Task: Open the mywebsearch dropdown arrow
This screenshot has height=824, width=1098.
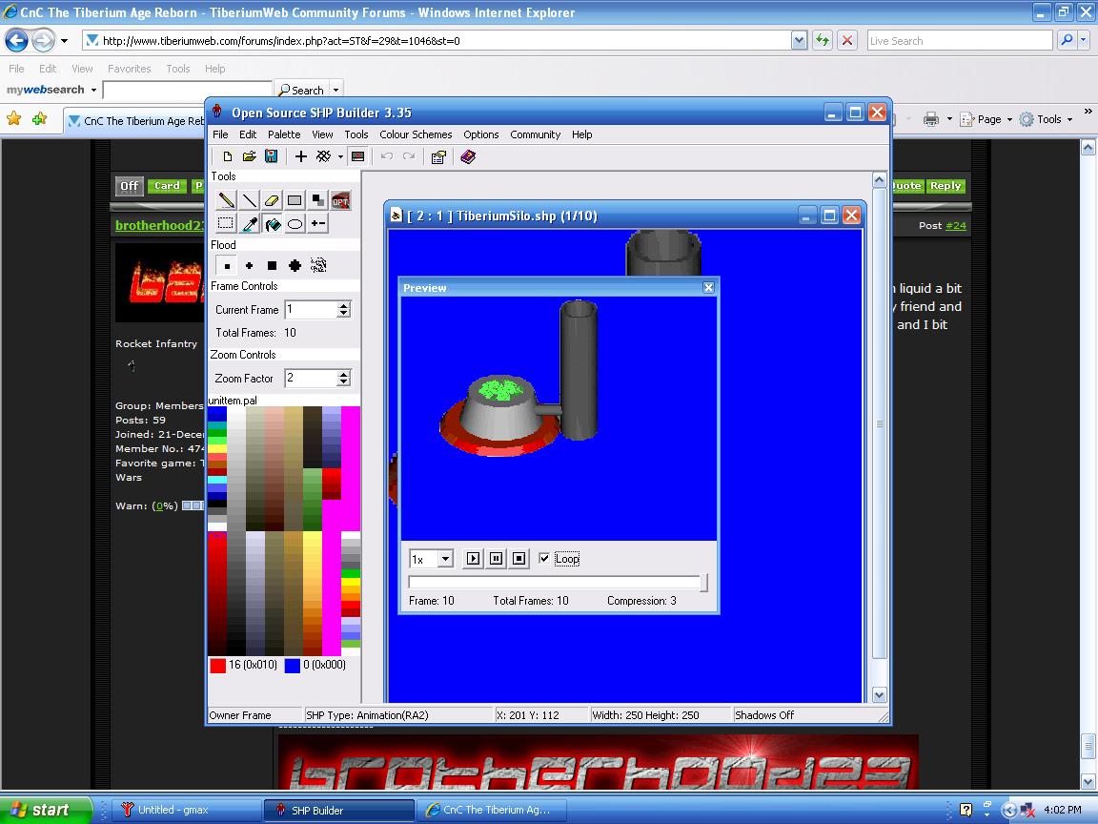Action: tap(93, 90)
